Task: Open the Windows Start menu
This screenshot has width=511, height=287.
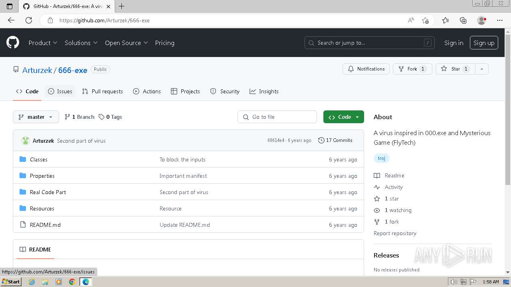Action: point(11,281)
